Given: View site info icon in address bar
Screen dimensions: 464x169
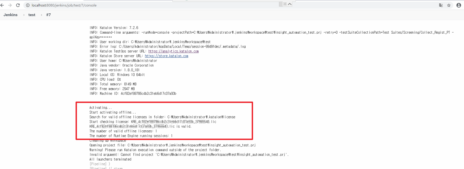Looking at the screenshot, I should pyautogui.click(x=28, y=5).
